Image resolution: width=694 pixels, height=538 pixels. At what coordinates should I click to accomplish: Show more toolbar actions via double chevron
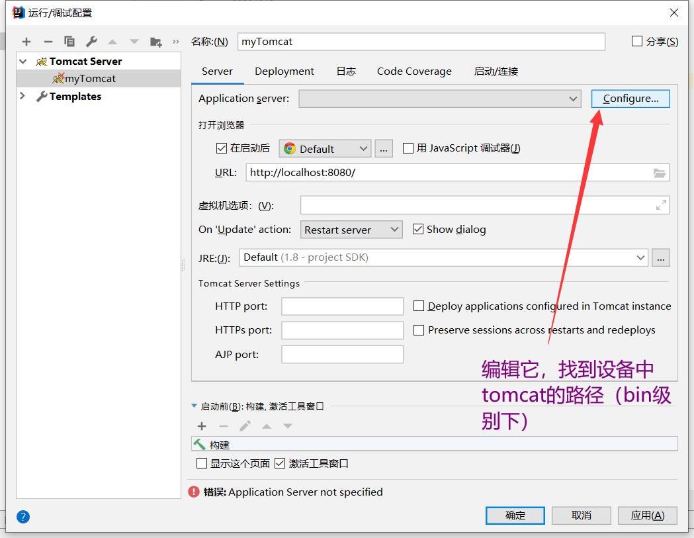176,42
